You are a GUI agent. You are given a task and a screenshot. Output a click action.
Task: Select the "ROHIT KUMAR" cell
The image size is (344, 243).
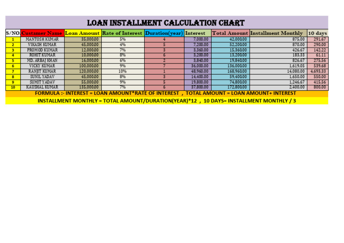[x=43, y=55]
